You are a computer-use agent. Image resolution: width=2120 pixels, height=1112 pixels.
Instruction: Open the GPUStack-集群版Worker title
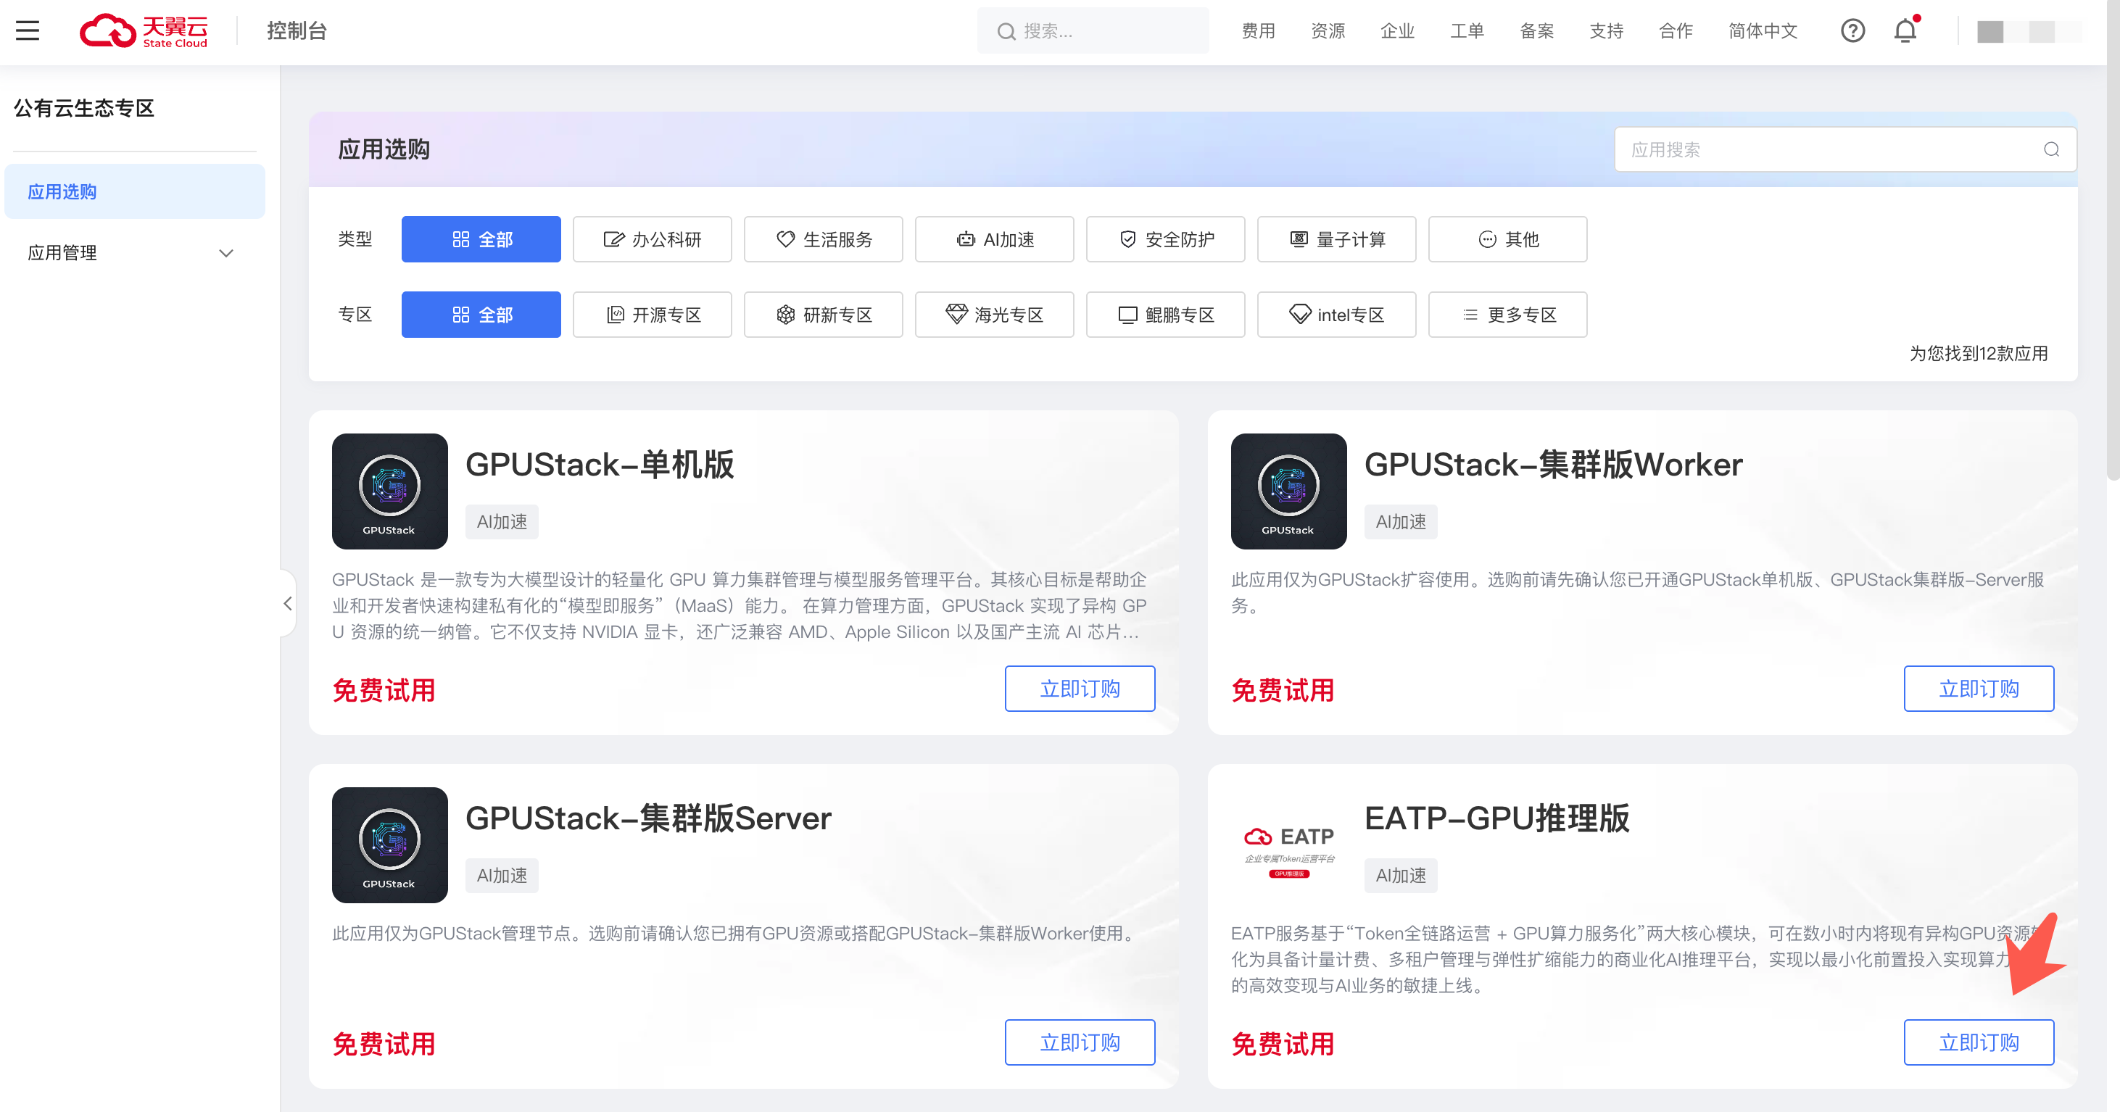click(1554, 464)
